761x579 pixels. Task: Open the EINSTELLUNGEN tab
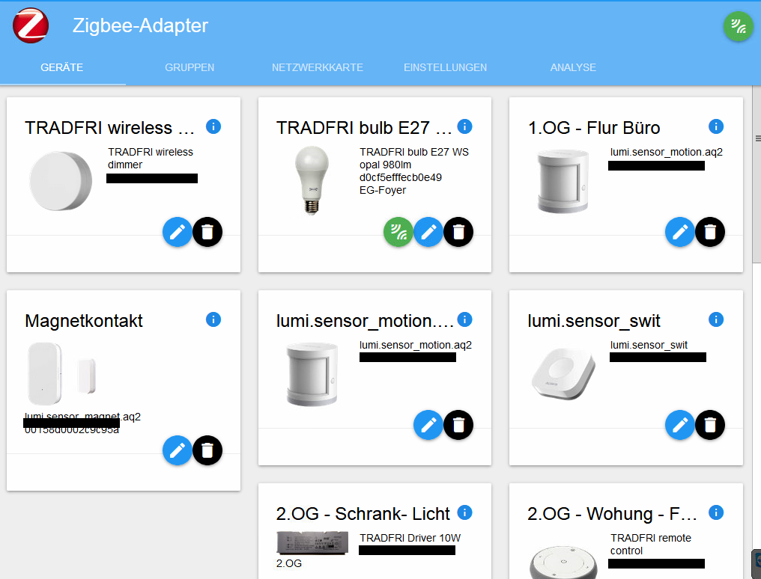click(x=446, y=67)
